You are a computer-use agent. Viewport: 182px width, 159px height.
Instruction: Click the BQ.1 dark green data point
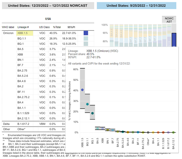[x=92, y=113]
